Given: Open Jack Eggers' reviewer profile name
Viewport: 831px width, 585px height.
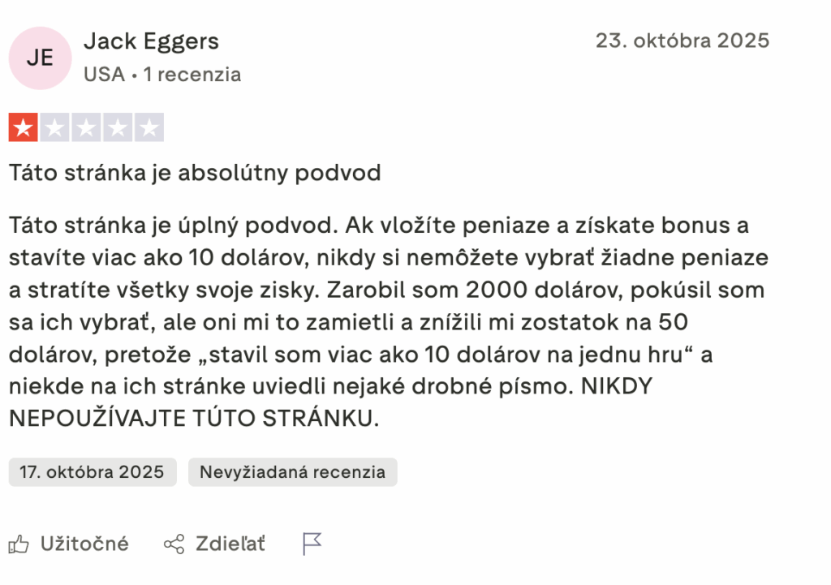Looking at the screenshot, I should 151,41.
